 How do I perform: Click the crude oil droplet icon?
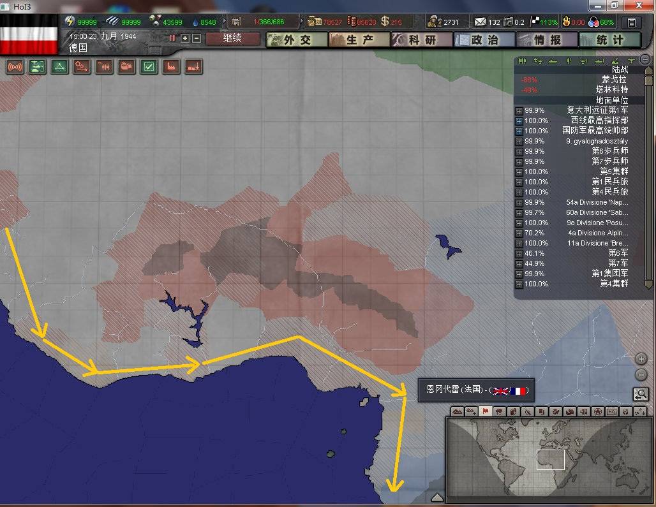pos(195,22)
